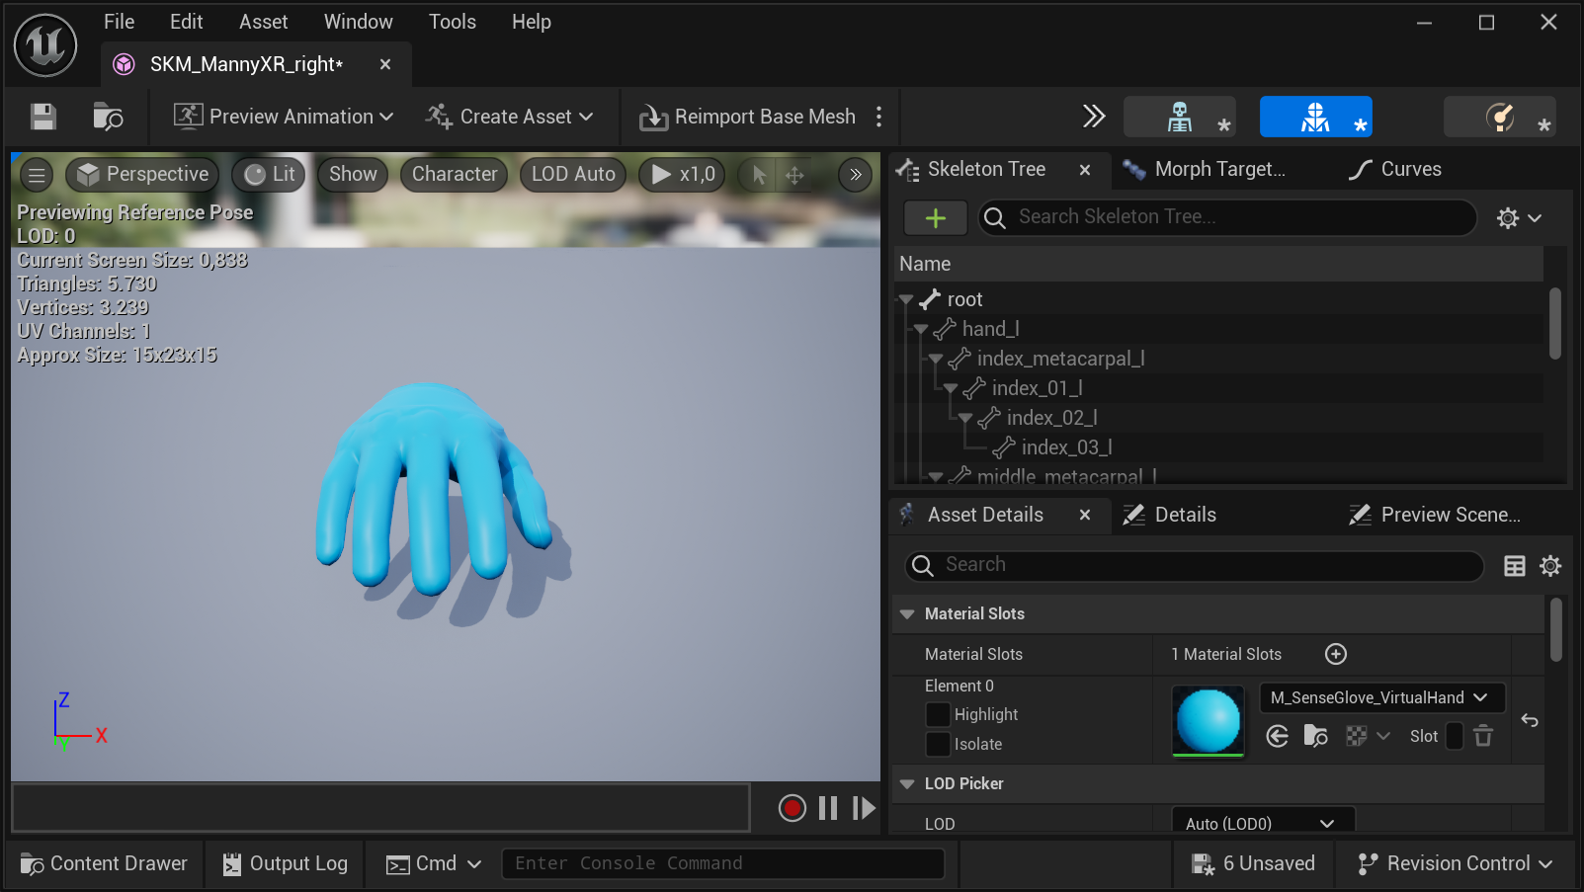Open the Skeleton editing mode icon
The image size is (1584, 892).
1180,117
